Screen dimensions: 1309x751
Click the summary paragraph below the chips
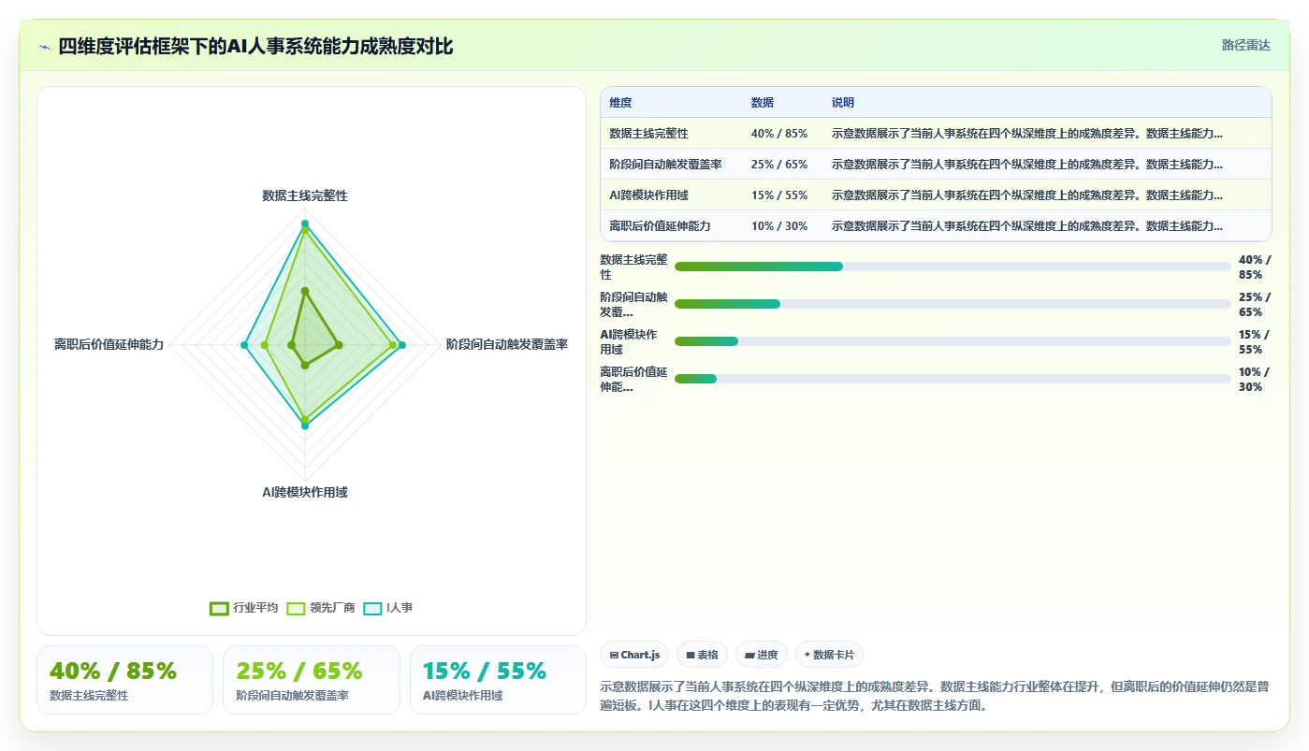pos(935,696)
